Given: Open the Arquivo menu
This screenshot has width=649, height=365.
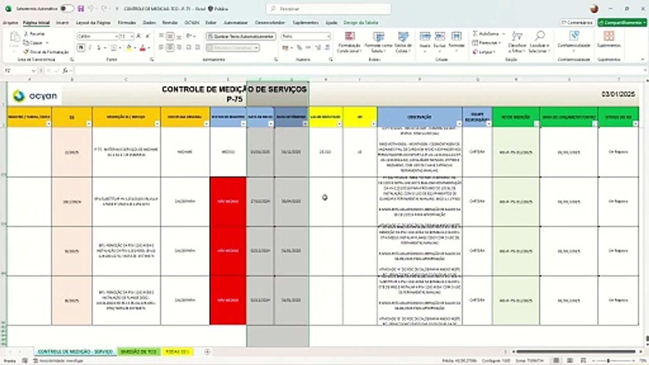Looking at the screenshot, I should (x=10, y=23).
